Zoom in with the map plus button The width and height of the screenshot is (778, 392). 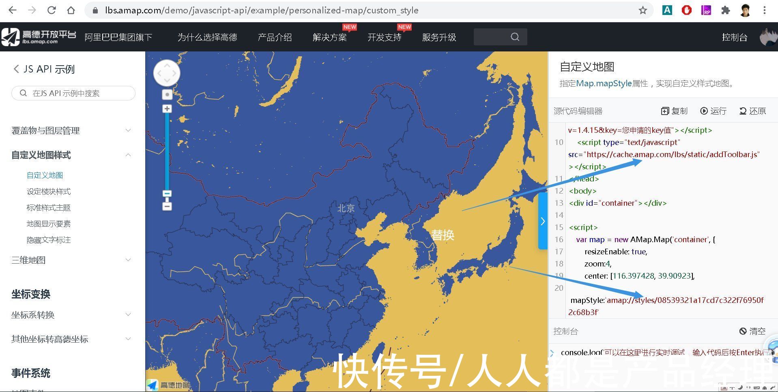pos(167,109)
